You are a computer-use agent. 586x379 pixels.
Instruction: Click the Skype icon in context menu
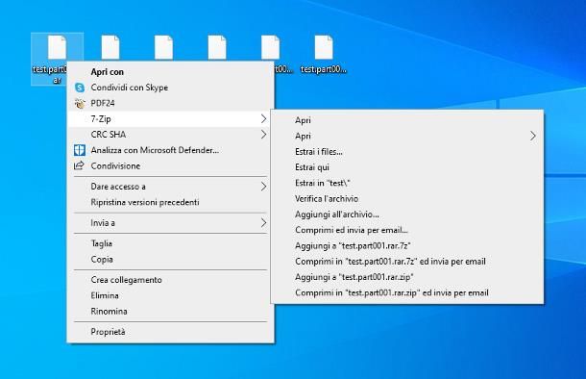pos(80,88)
